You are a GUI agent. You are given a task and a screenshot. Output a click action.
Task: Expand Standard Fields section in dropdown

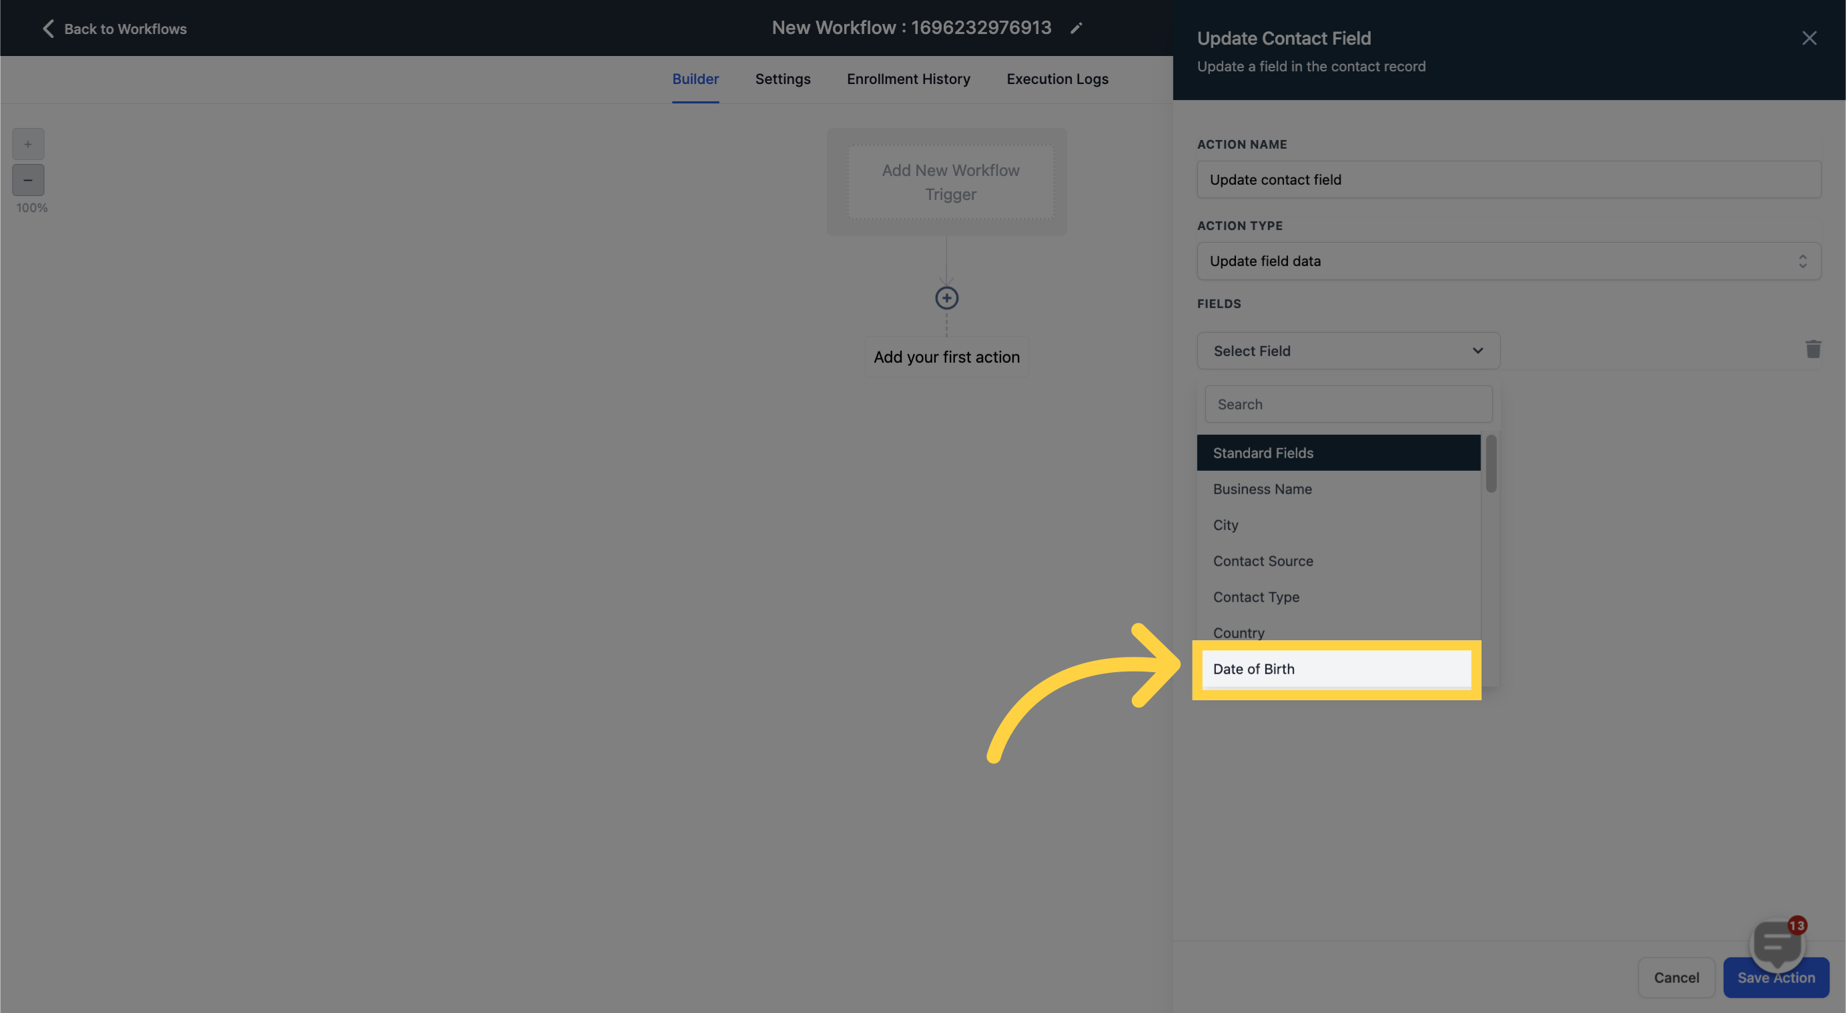pyautogui.click(x=1337, y=451)
